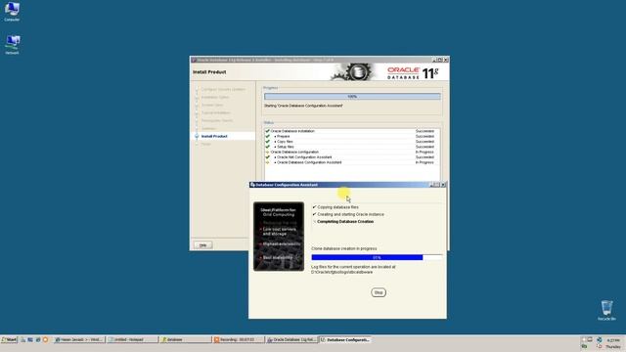The width and height of the screenshot is (626, 352).
Task: Click in-progress arrow beside Oracle Database configuration
Action: click(x=267, y=153)
